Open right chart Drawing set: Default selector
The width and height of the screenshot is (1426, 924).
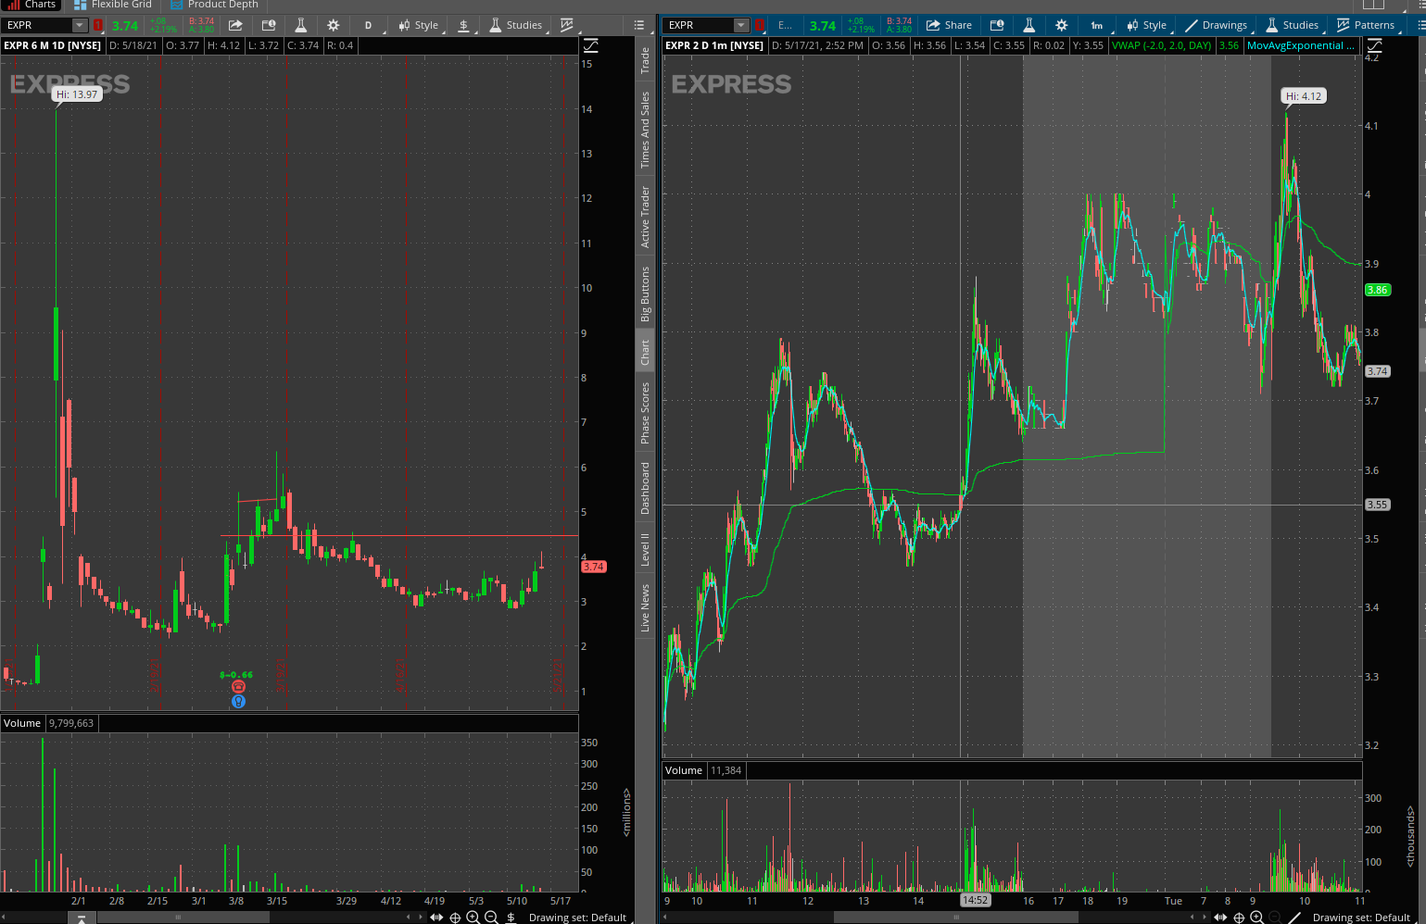(x=1361, y=918)
